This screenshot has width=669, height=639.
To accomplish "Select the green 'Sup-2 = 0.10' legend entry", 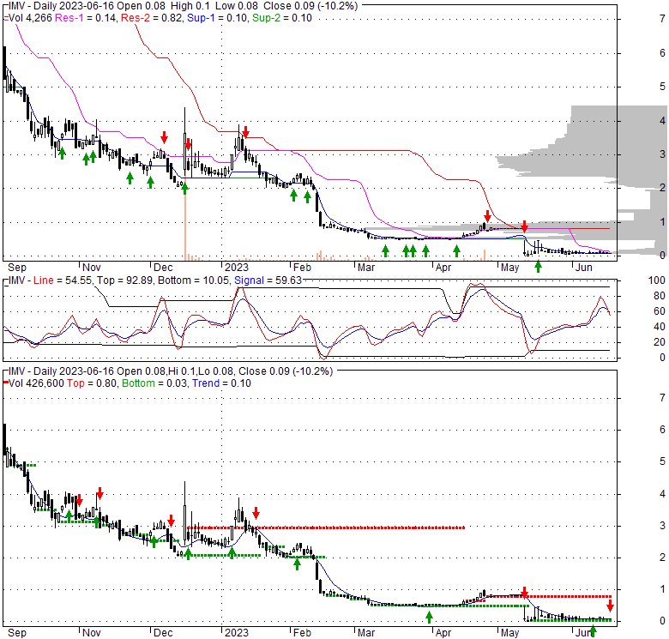I will click(x=282, y=18).
